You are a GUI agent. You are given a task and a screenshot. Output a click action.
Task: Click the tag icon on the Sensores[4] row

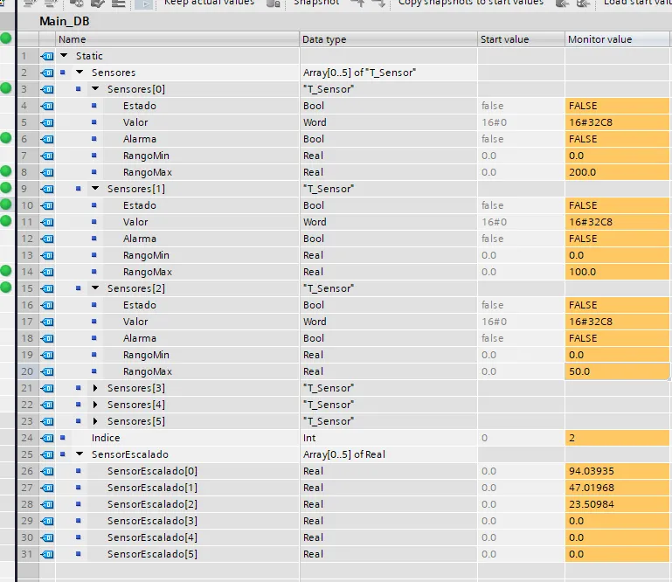(x=47, y=405)
